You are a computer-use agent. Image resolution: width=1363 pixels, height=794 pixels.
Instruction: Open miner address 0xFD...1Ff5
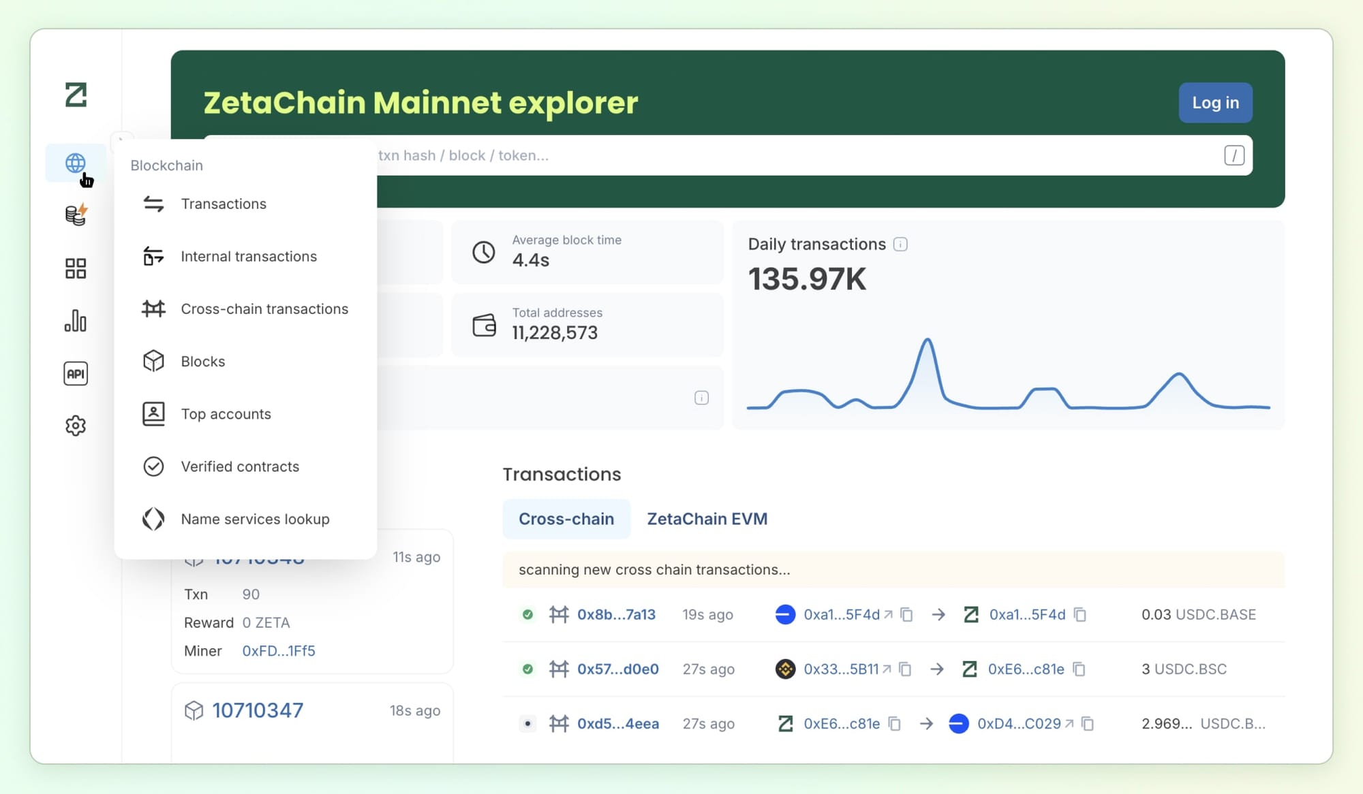pyautogui.click(x=279, y=650)
